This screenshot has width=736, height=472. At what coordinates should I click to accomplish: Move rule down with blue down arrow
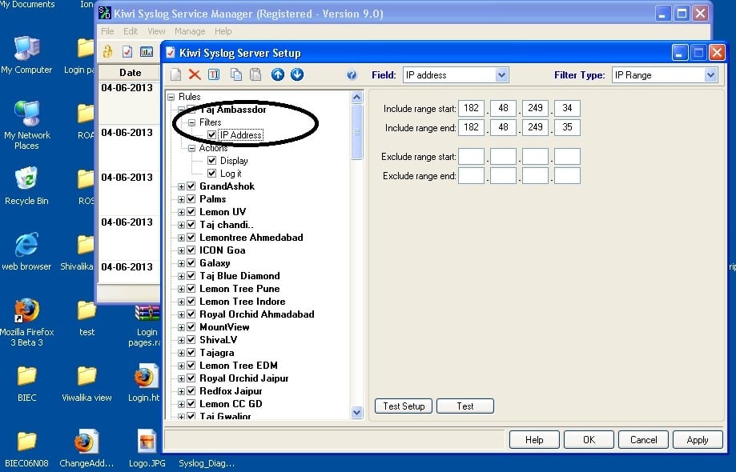[297, 74]
